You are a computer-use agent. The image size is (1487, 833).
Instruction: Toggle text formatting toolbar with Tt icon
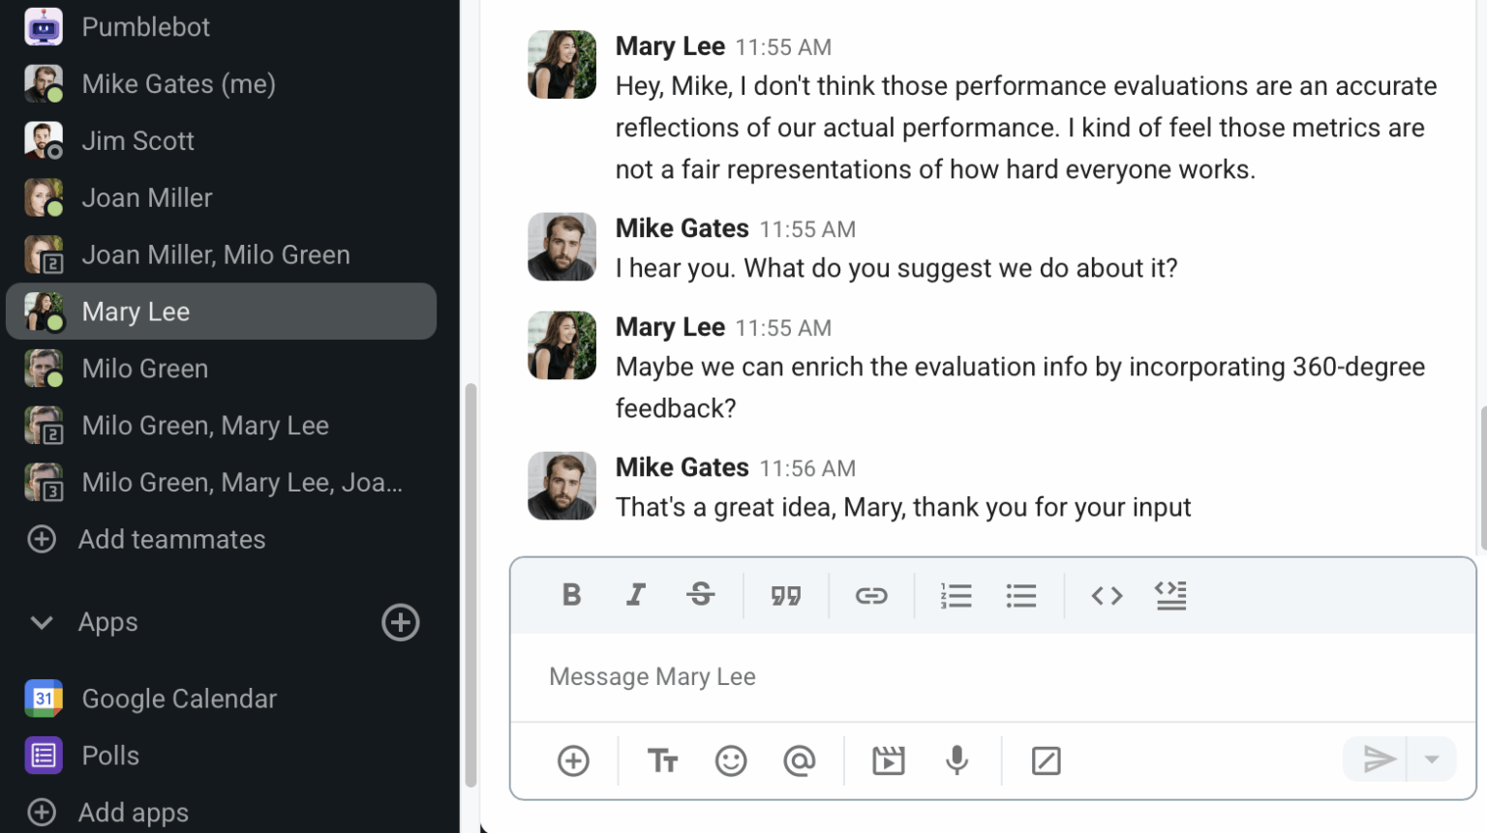click(662, 760)
